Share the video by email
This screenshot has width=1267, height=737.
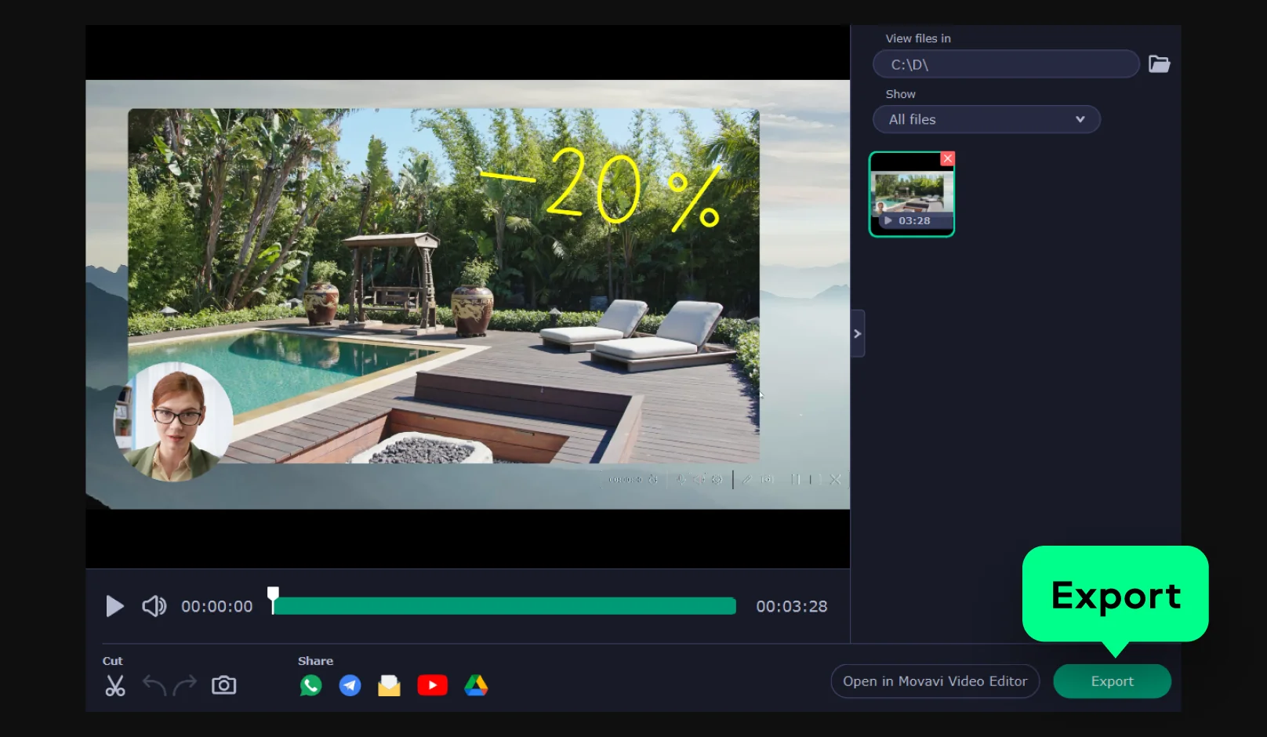(389, 686)
